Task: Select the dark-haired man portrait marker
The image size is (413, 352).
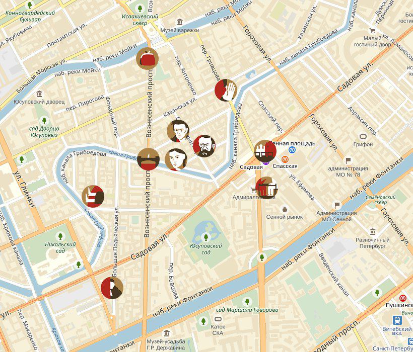Action: click(x=178, y=131)
